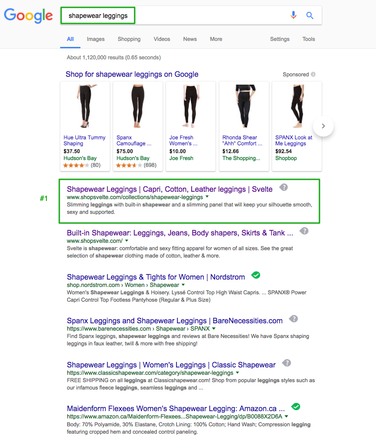This screenshot has height=447, width=376.
Task: Open Maidenform Flexees Amazon.ca result
Action: [x=176, y=408]
